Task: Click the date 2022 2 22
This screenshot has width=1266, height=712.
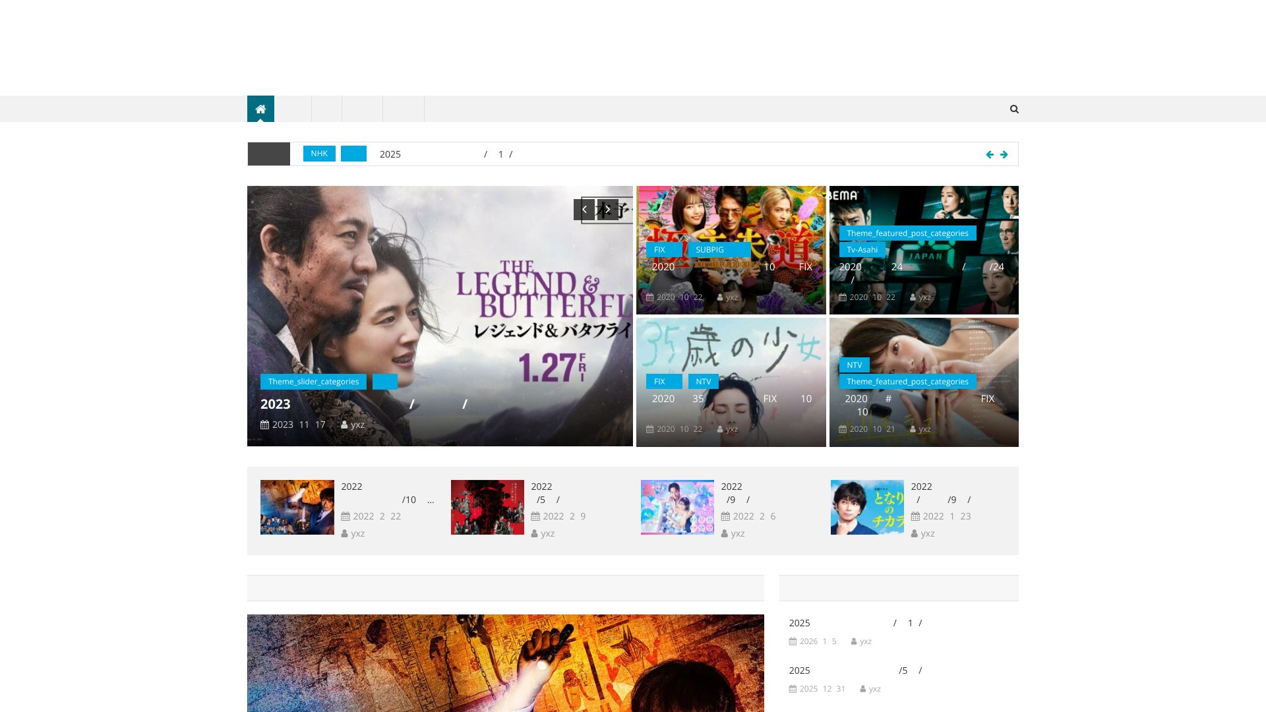Action: 377,516
